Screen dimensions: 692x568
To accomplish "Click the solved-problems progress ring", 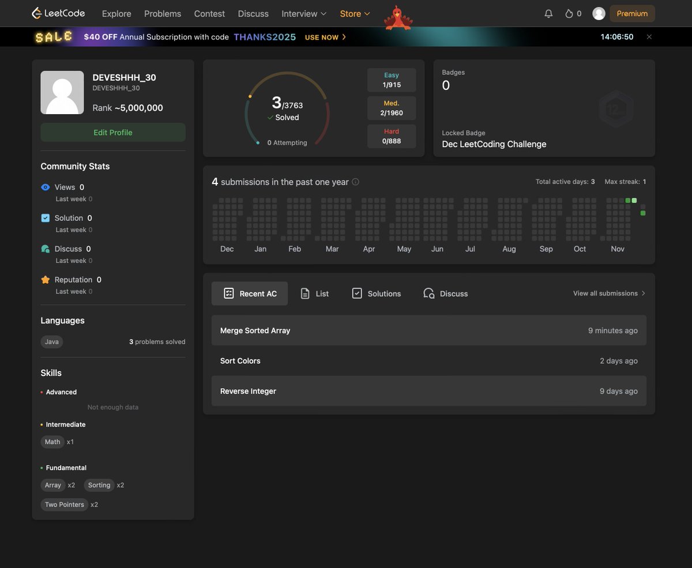I will coord(287,108).
